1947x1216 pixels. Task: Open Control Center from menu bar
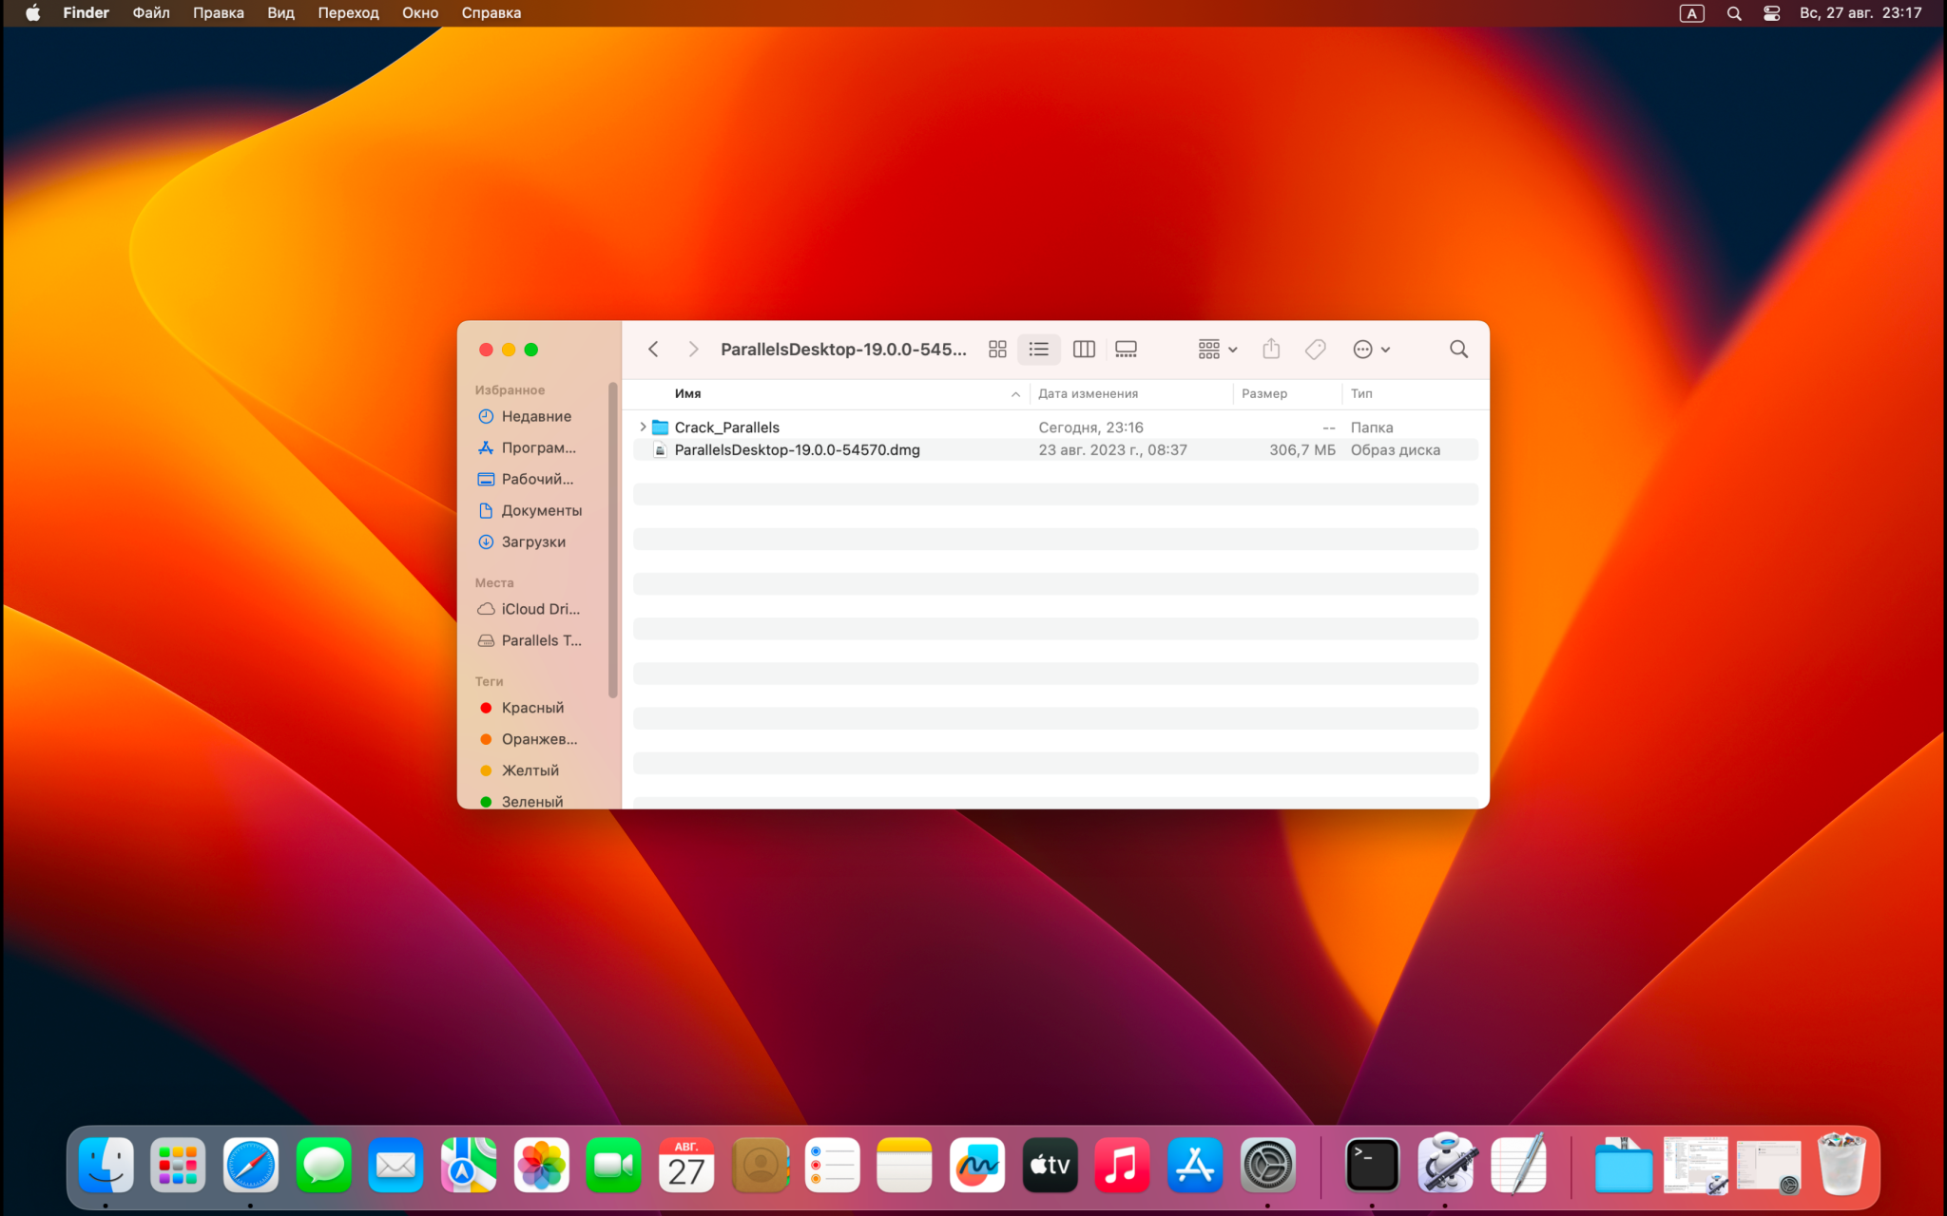click(1771, 13)
